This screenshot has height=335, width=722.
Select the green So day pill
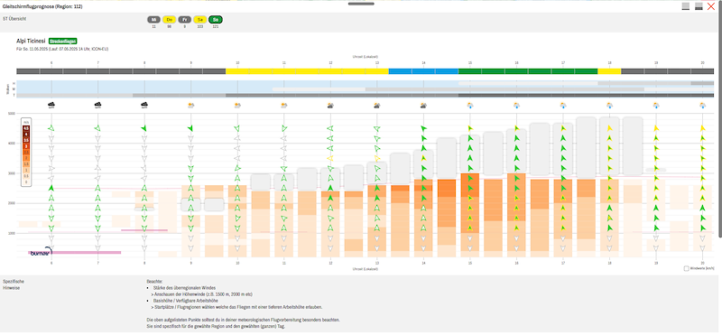click(x=216, y=20)
